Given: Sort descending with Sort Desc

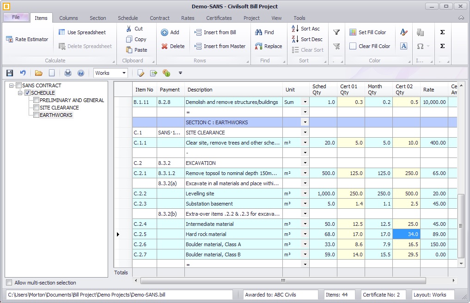Looking at the screenshot, I should coord(307,39).
